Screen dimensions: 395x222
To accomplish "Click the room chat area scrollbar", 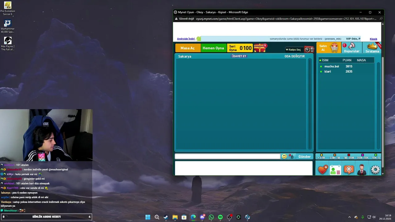I will click(310, 104).
